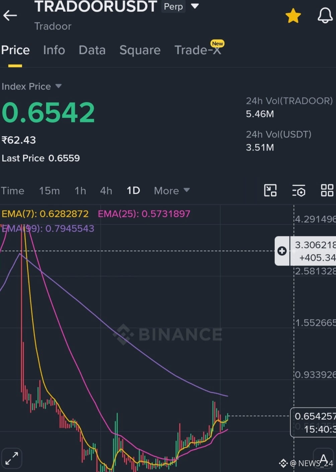Expand the More intervals dropdown
This screenshot has height=472, width=336.
click(172, 191)
